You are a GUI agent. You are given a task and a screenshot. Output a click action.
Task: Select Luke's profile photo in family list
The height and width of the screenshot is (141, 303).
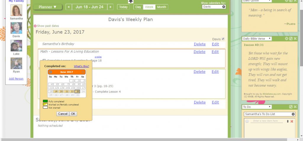pos(16,46)
